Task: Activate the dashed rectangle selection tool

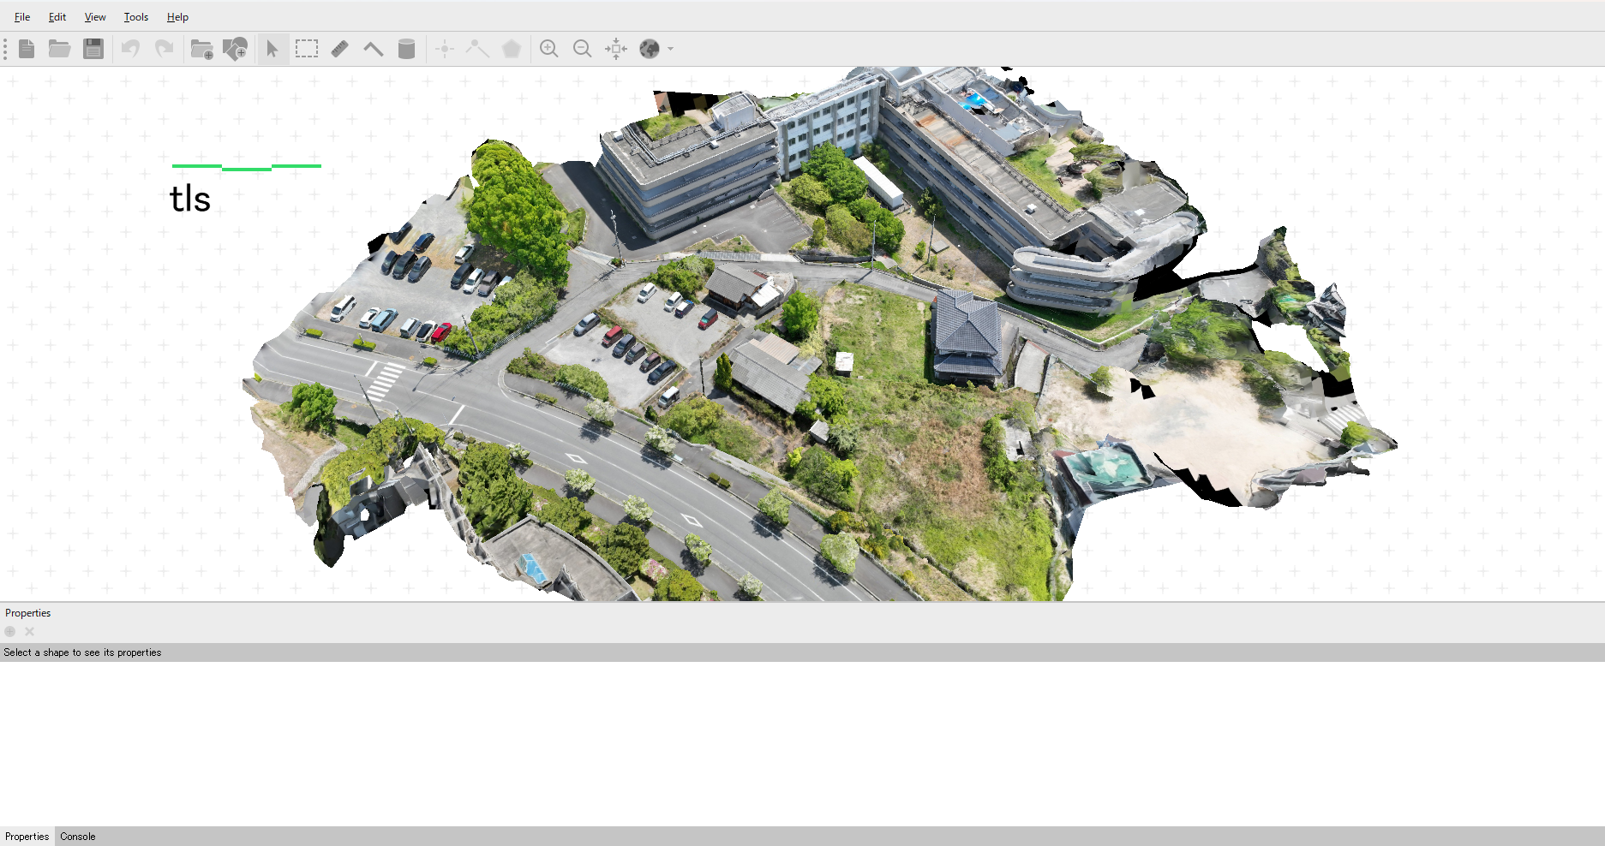Action: [x=307, y=49]
